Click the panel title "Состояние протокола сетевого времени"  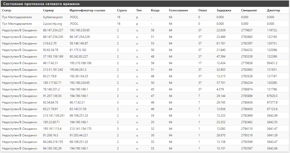(41, 4)
